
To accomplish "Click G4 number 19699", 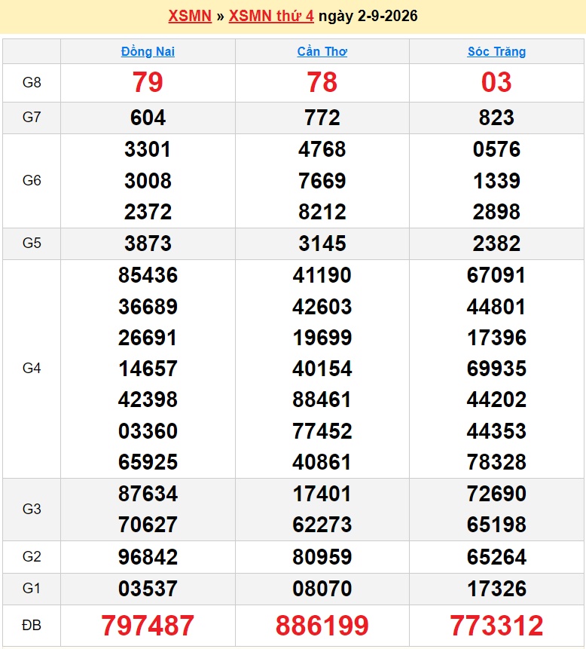I will 322,338.
